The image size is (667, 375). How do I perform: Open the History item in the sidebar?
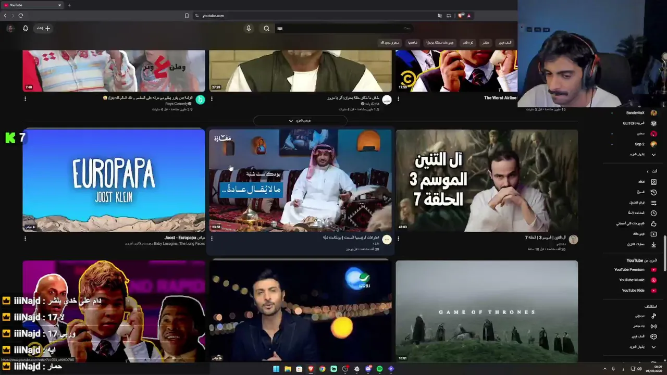647,192
